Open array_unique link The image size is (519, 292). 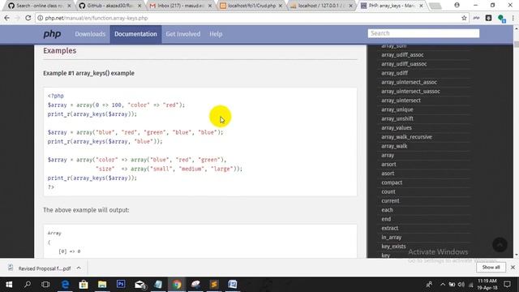click(397, 109)
